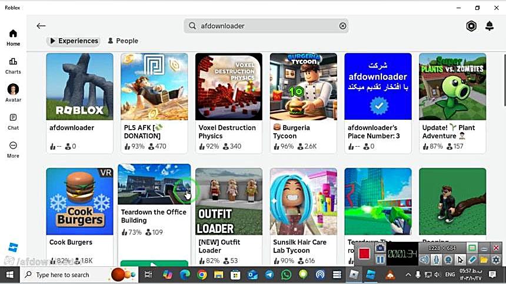Toggle recorder microphone capture
This screenshot has height=284, width=506.
coord(436,259)
